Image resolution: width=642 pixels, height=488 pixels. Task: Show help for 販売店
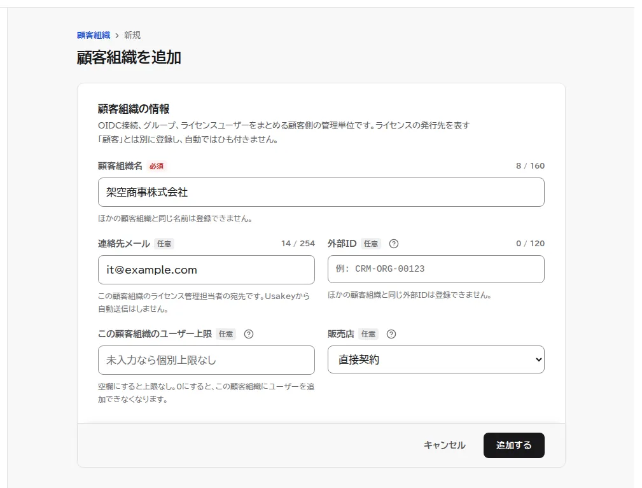click(x=391, y=334)
